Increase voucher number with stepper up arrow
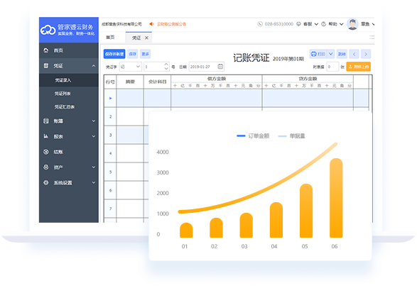The height and width of the screenshot is (288, 417). 166,65
